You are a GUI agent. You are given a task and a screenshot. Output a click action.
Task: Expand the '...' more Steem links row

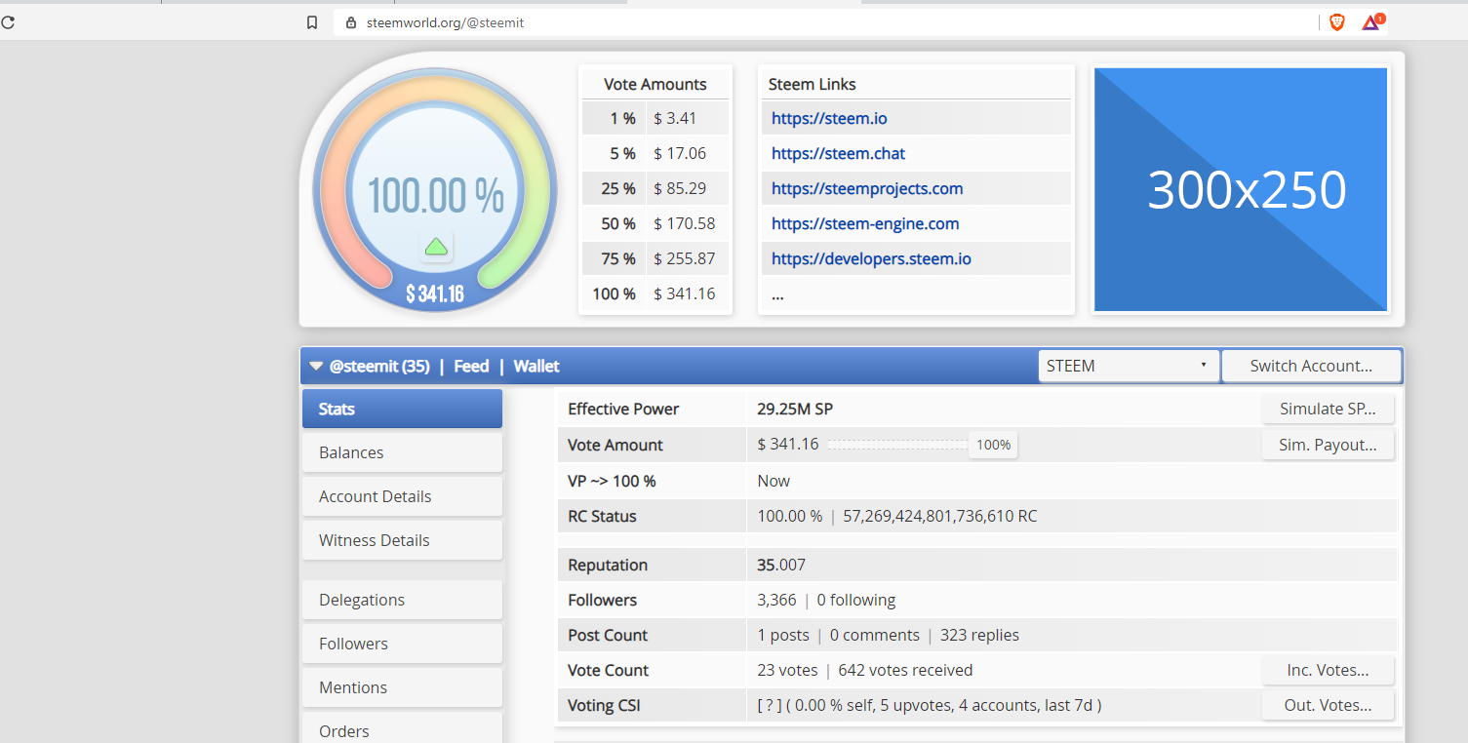[777, 294]
